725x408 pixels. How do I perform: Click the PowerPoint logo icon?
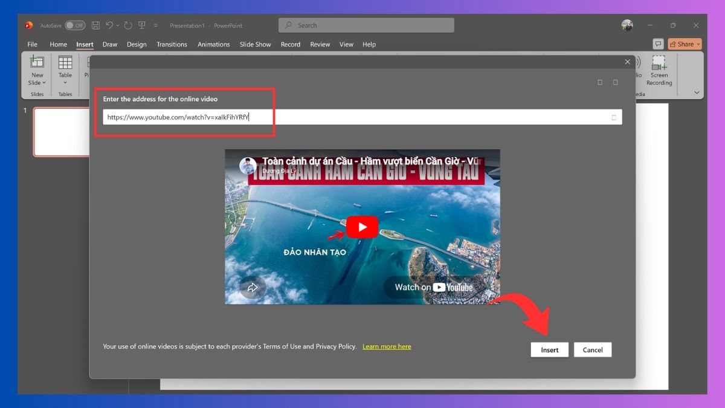[x=28, y=25]
